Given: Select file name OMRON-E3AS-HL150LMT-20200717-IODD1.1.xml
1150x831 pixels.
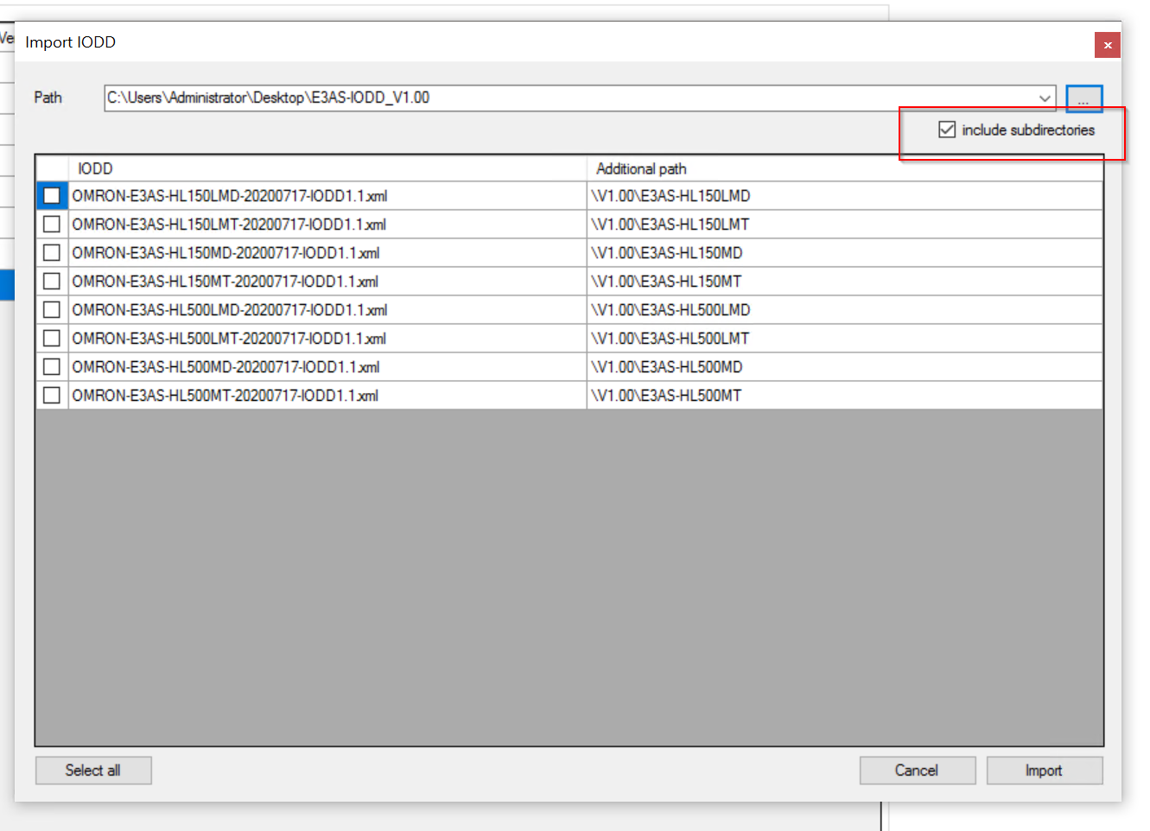Looking at the screenshot, I should [x=229, y=225].
